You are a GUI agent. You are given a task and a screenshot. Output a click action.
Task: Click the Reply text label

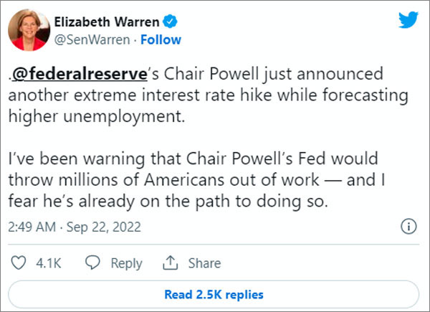tap(126, 264)
